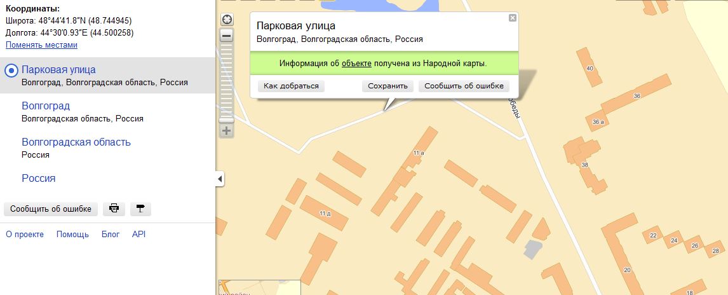Image resolution: width=728 pixels, height=295 pixels.
Task: Click the signpost icon button
Action: [140, 209]
